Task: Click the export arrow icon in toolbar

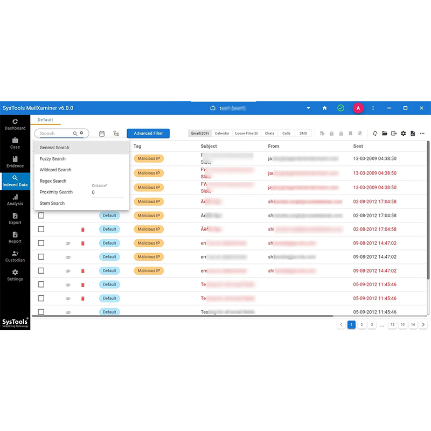Action: pyautogui.click(x=394, y=134)
